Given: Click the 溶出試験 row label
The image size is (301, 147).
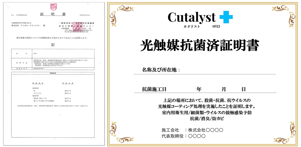Looking at the screenshot, I should click(x=35, y=95).
